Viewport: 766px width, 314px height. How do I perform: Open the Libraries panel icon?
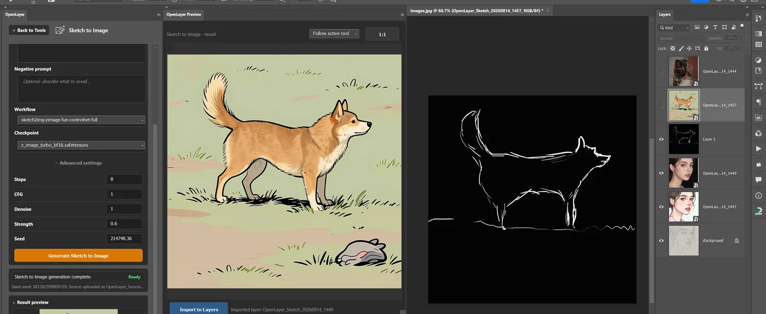click(x=758, y=71)
